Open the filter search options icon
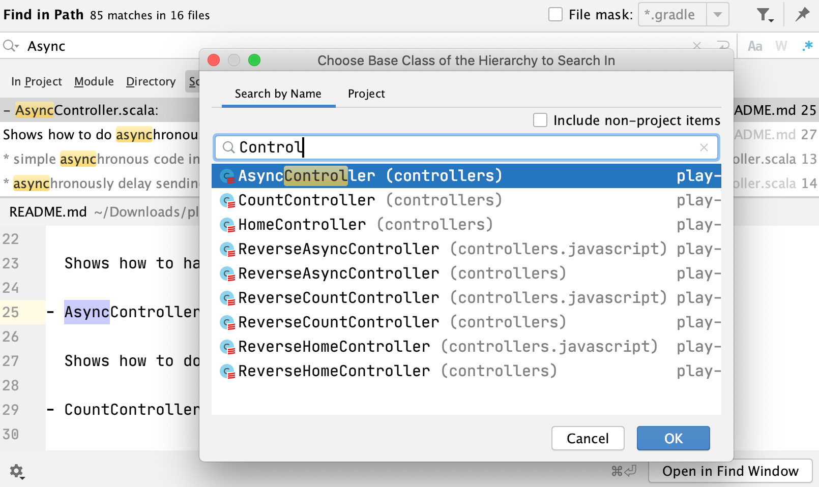The height and width of the screenshot is (487, 819). pyautogui.click(x=765, y=15)
